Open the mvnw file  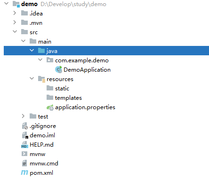pos(38,154)
